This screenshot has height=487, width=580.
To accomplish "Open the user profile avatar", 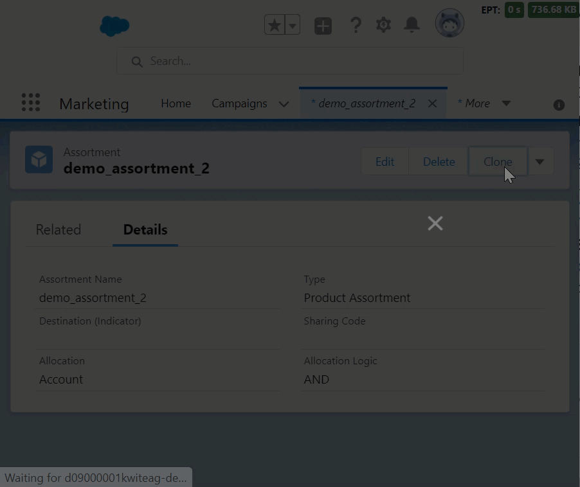I will [449, 24].
